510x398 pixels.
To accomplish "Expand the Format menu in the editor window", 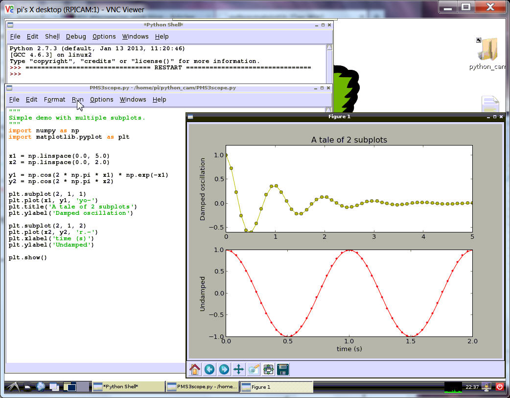I will coord(54,99).
